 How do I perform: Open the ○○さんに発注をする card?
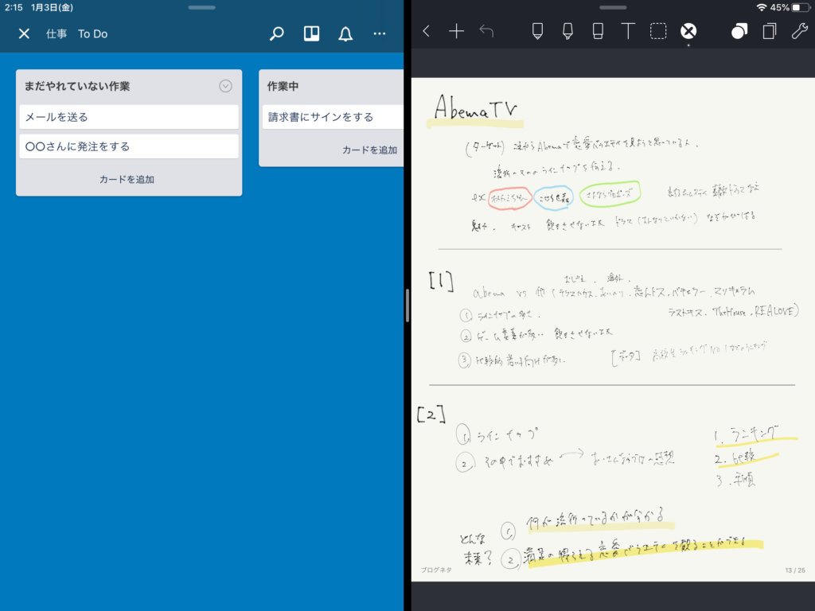coord(129,146)
